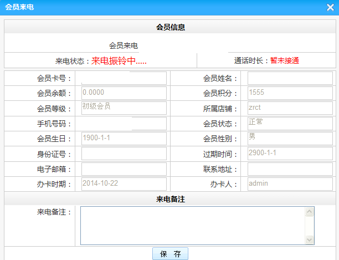339x260 pixels.
Task: Click the 会员等级 field with 初级会员
Action: (124, 108)
